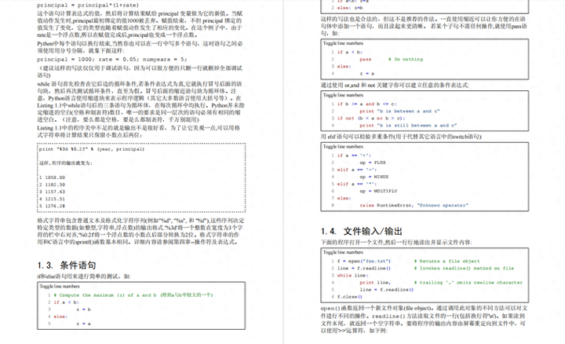Click the code line 'op = PLUS'
Viewport: 565px width, 344px height.
[373, 163]
